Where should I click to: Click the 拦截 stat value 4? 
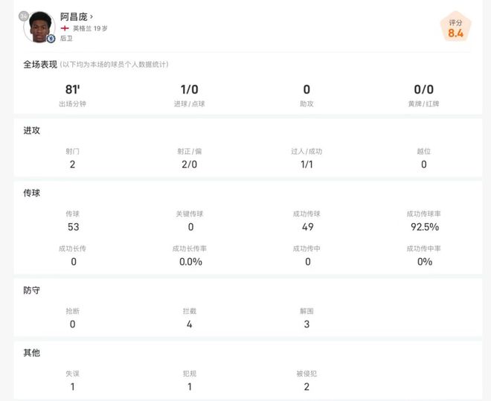click(x=189, y=324)
